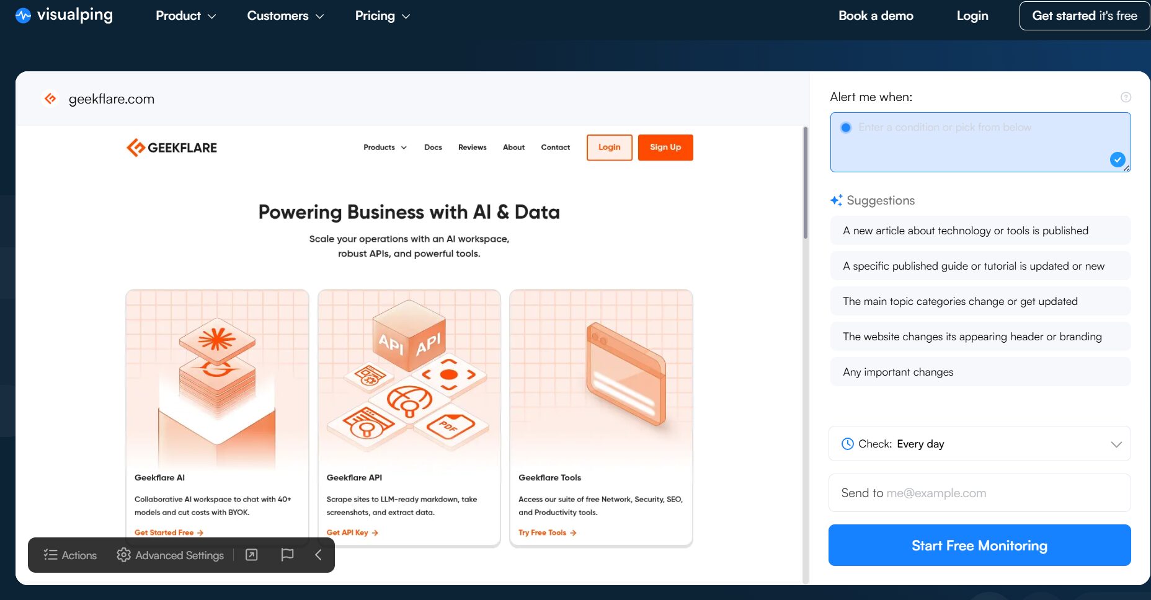Click Get API Key link
The image size is (1151, 600).
coord(352,532)
